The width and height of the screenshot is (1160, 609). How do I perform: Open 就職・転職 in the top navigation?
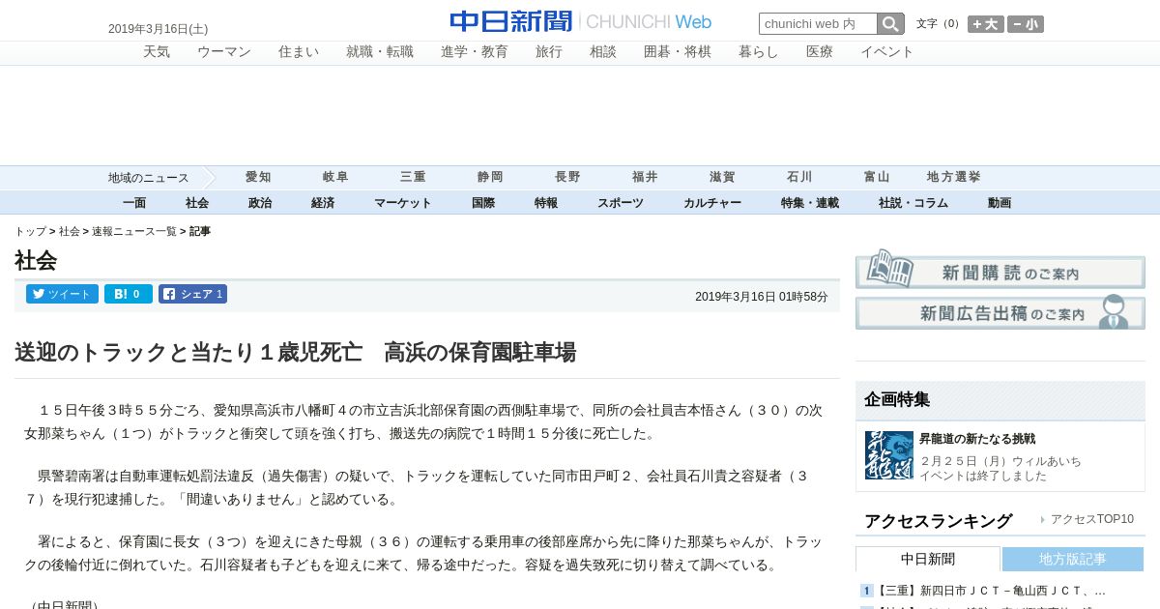[x=380, y=52]
